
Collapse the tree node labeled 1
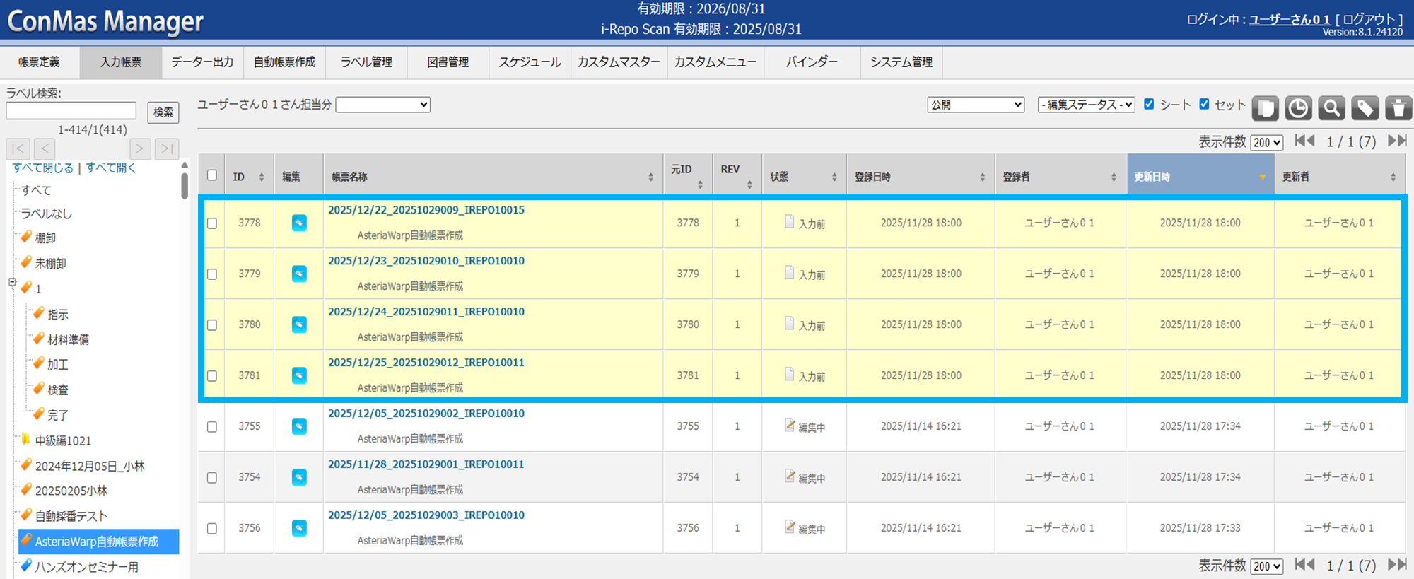click(12, 282)
